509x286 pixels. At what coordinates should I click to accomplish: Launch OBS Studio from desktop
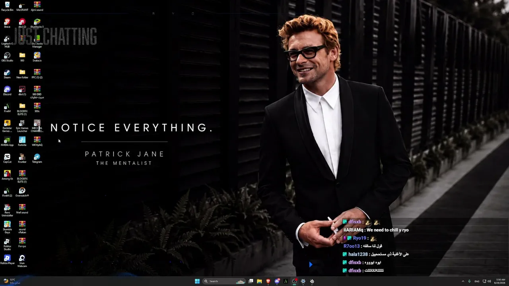[x=7, y=57]
